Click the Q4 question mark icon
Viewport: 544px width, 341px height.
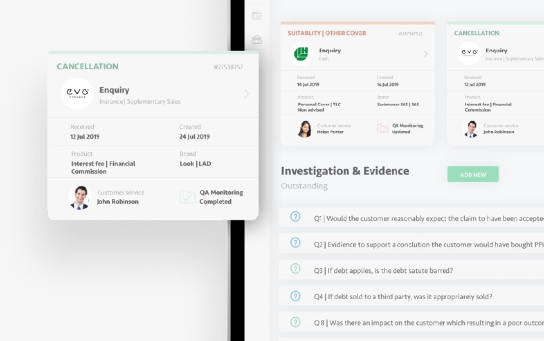point(295,296)
